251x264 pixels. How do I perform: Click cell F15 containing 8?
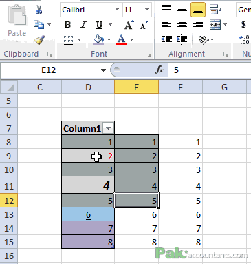point(180,242)
